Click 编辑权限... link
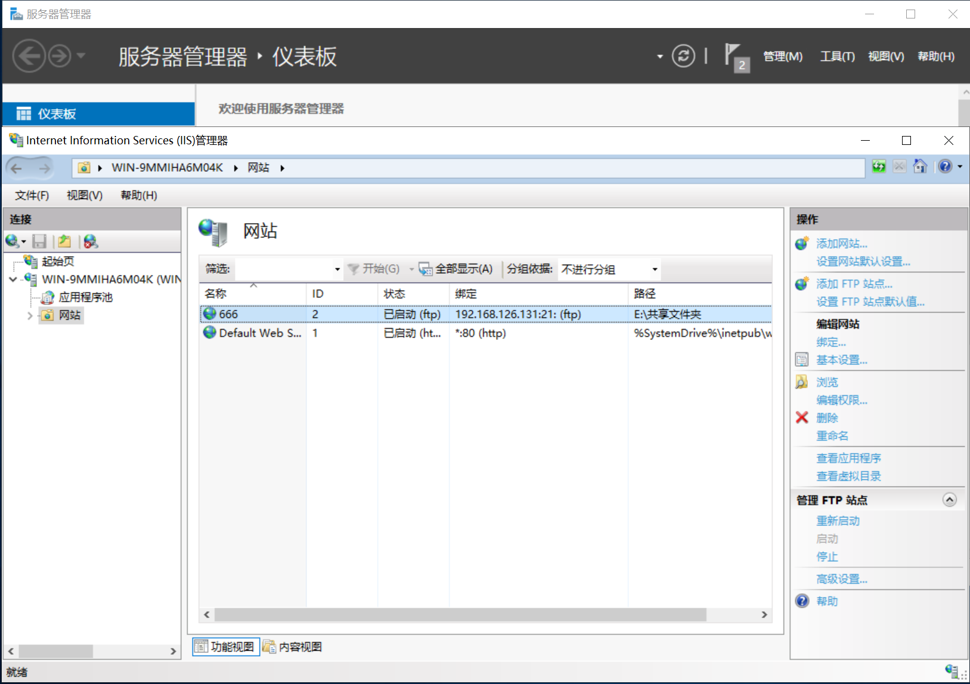This screenshot has height=684, width=970. pyautogui.click(x=842, y=400)
